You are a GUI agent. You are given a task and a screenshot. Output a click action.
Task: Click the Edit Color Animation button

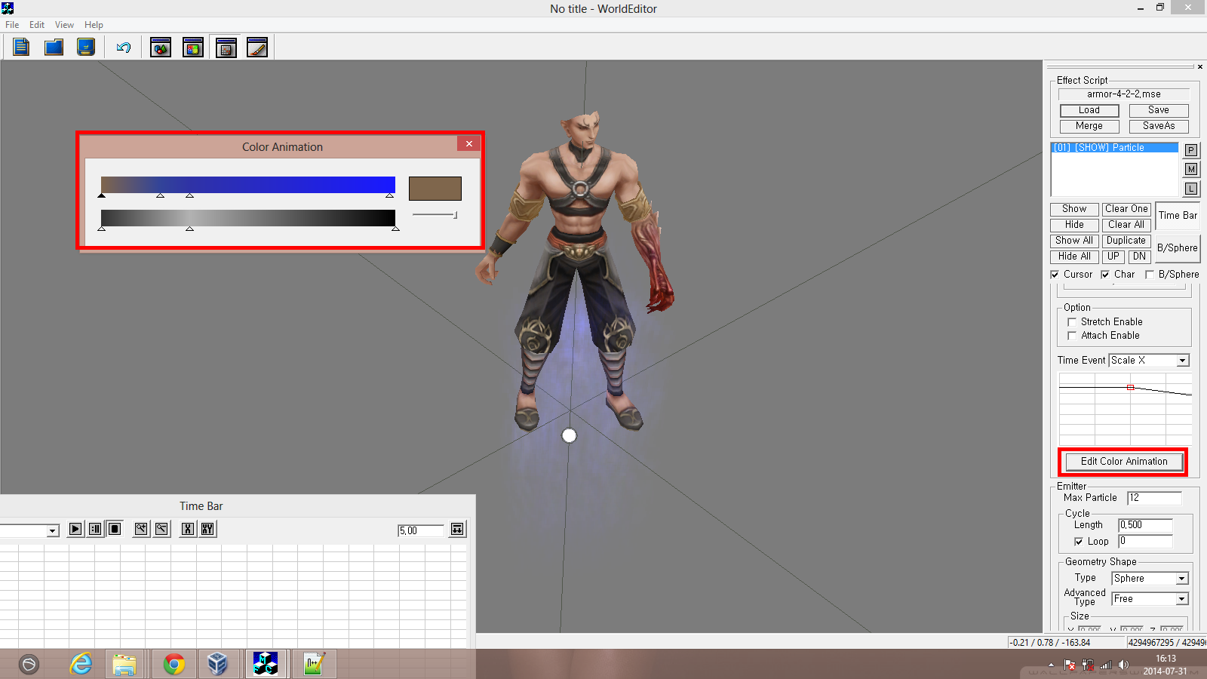pos(1124,462)
